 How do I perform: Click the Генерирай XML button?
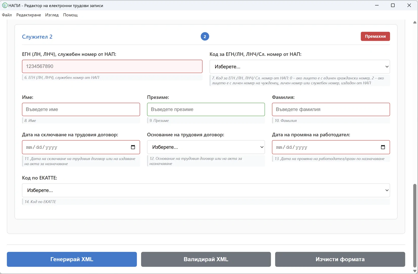[72, 259]
